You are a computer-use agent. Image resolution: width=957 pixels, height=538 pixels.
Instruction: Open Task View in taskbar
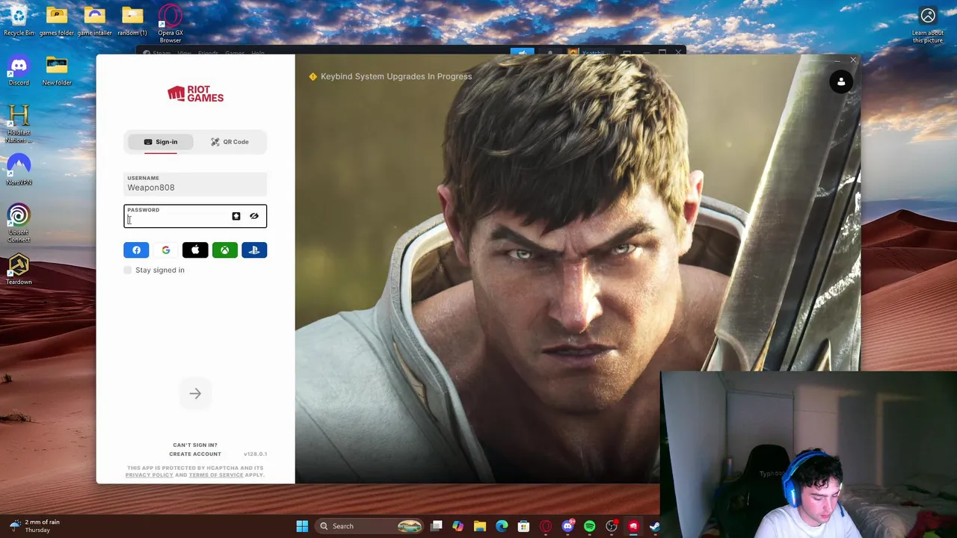[x=437, y=526]
